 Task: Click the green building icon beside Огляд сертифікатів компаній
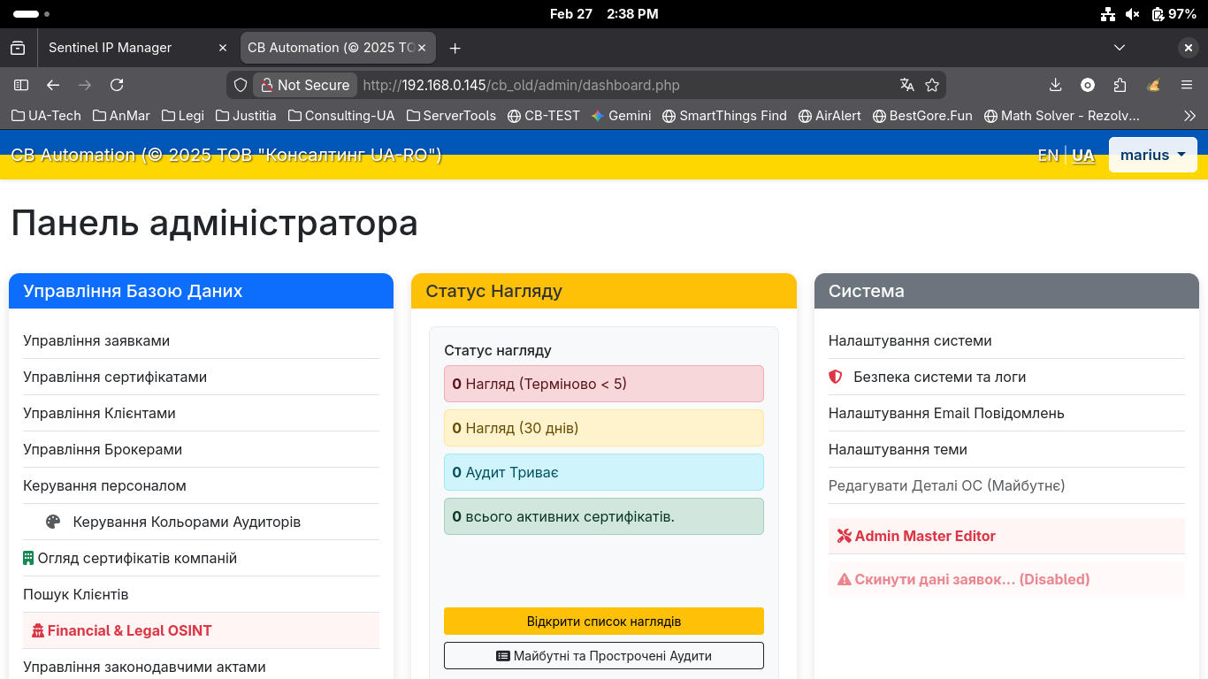[x=30, y=558]
